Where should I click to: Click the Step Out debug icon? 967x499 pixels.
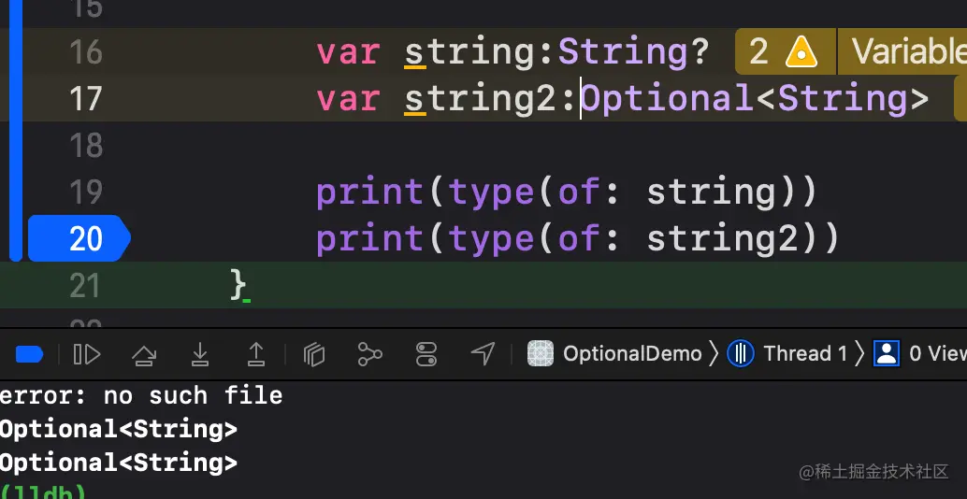tap(256, 354)
